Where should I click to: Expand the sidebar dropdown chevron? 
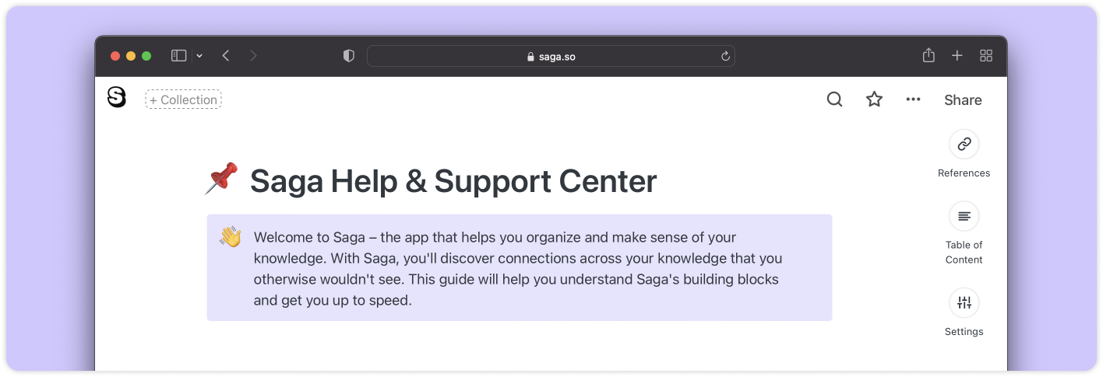(x=199, y=56)
